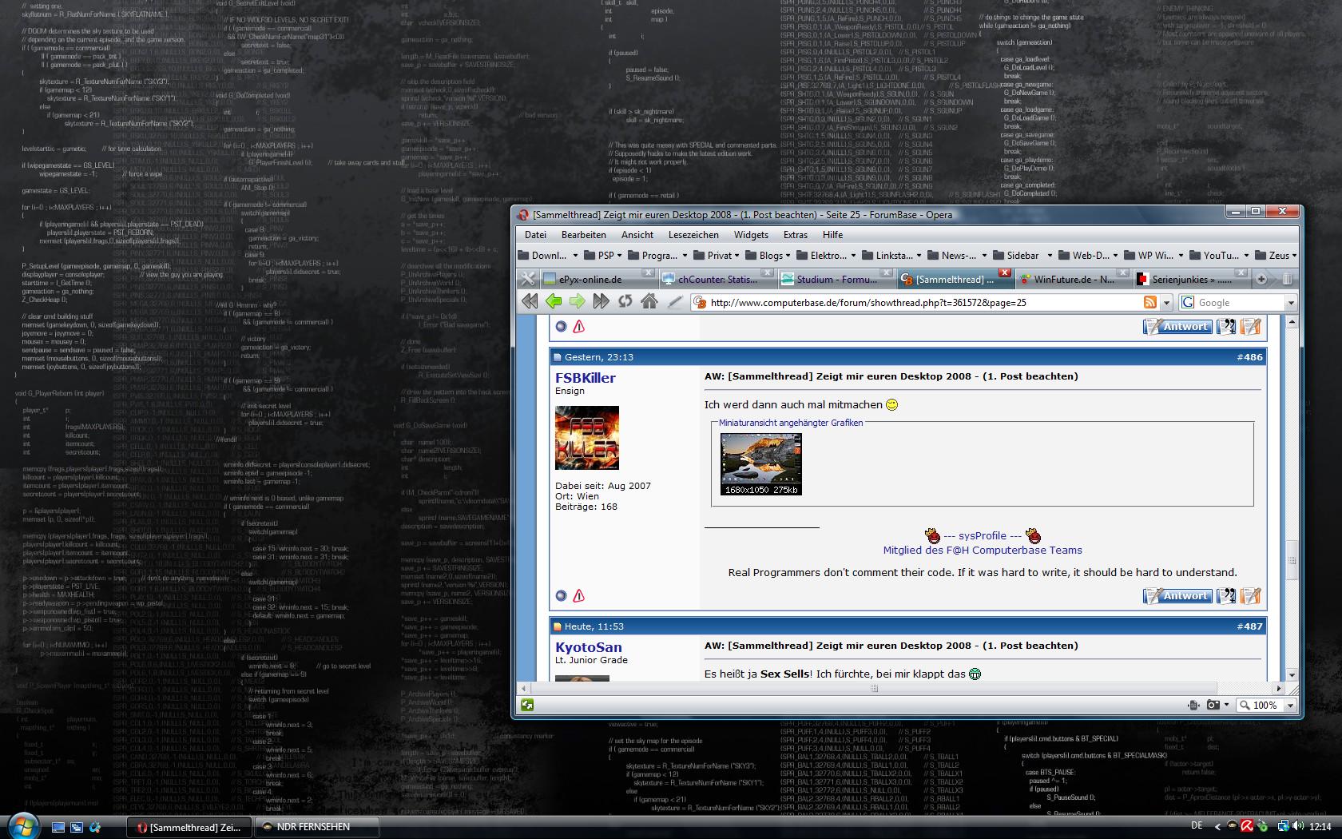
Task: Reload the page with the refresh icon
Action: point(625,301)
